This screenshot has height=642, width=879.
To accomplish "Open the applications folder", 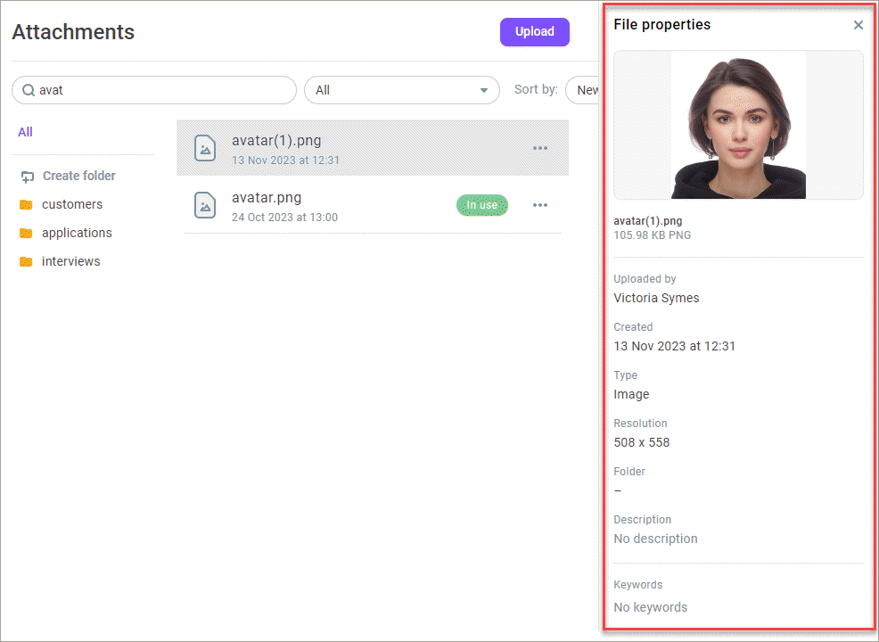I will (x=77, y=234).
